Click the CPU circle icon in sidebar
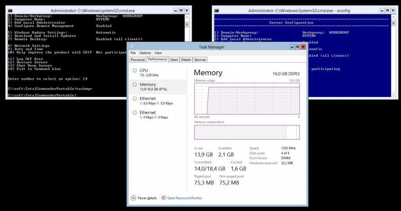401x211 pixels. click(135, 71)
